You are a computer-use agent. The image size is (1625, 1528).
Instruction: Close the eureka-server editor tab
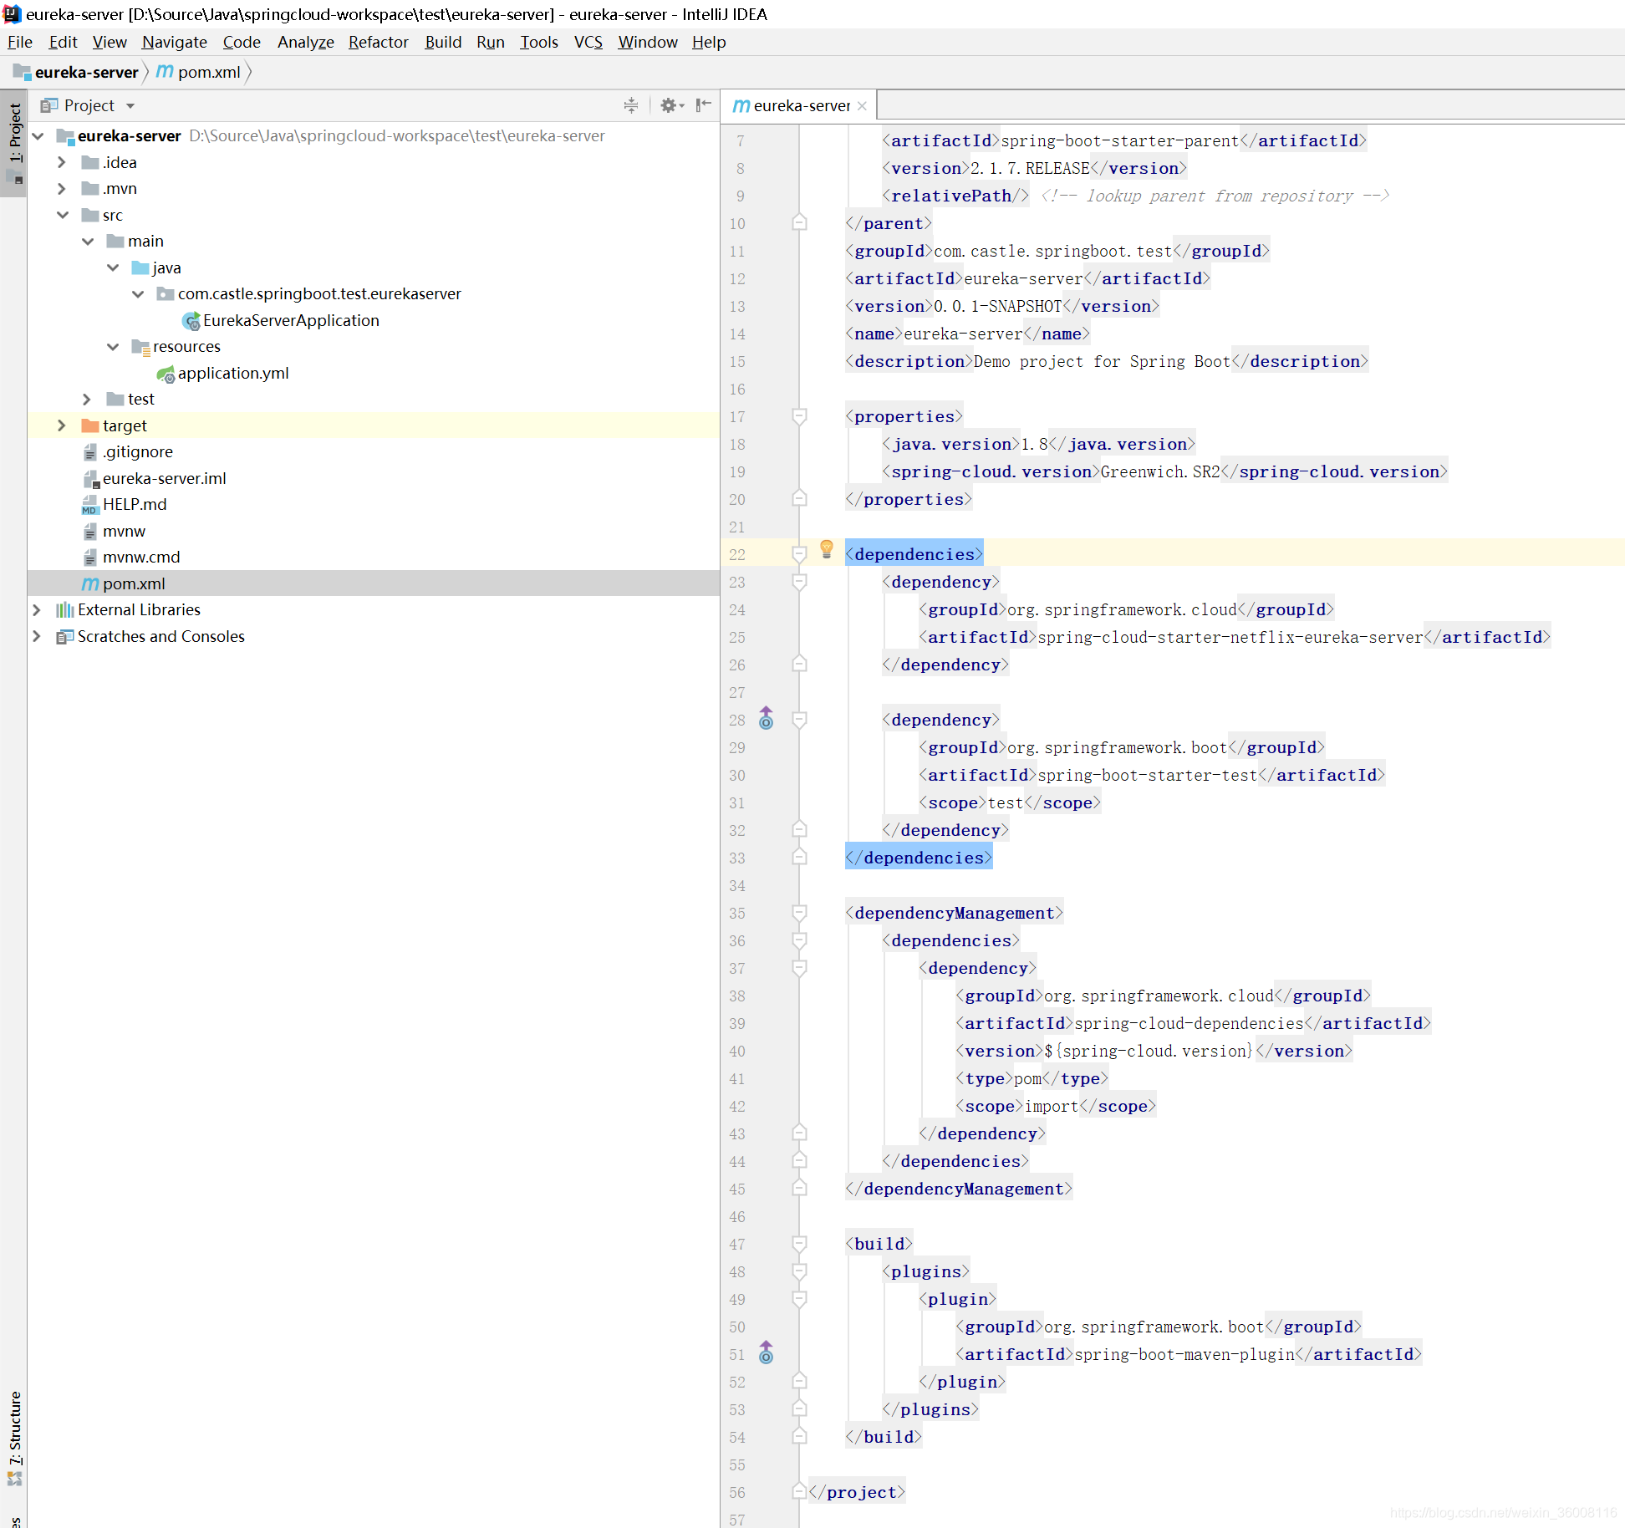(x=863, y=106)
